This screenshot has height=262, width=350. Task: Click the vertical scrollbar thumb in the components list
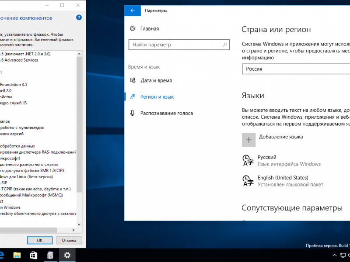79,124
